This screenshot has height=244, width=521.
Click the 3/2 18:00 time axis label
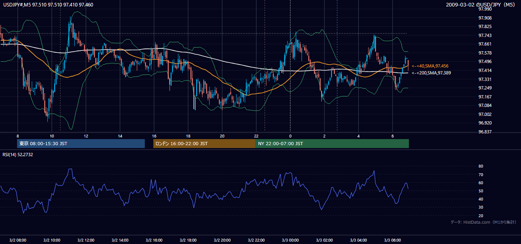(x=188, y=240)
